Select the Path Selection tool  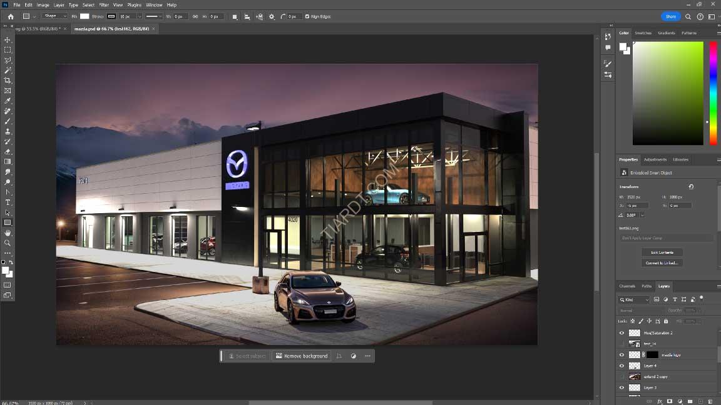pos(8,212)
